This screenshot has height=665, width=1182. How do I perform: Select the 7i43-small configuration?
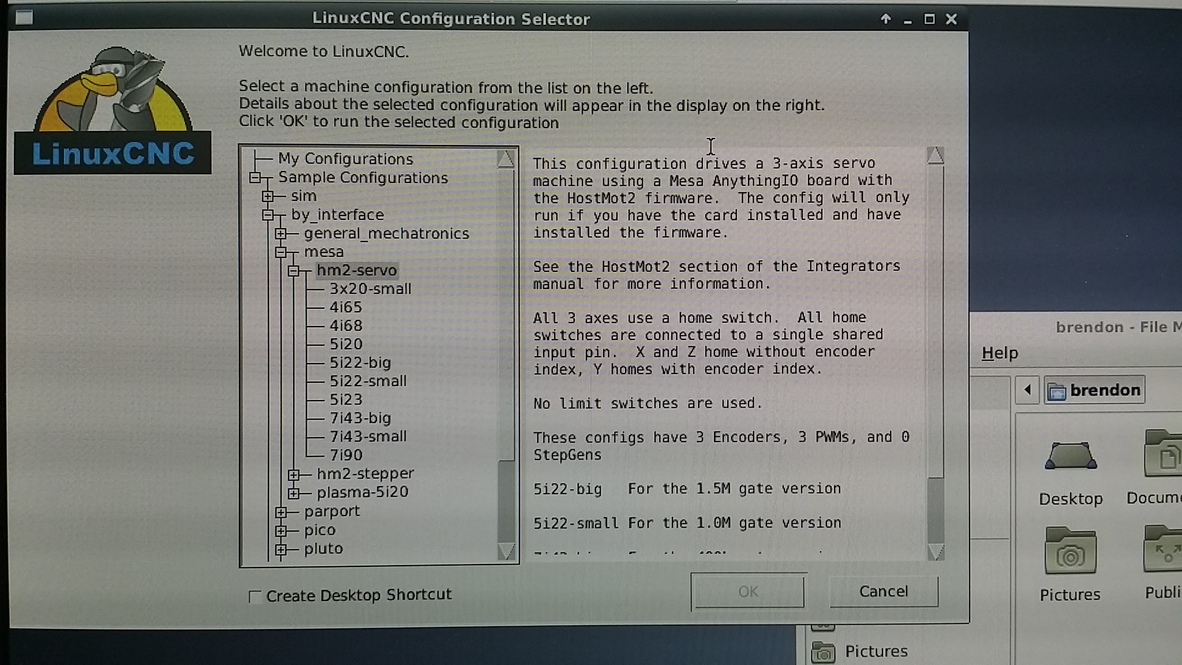[368, 436]
